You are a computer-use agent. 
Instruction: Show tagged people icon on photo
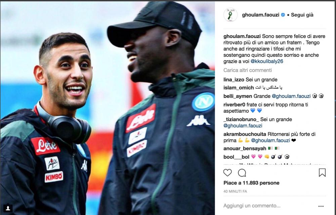[8, 208]
